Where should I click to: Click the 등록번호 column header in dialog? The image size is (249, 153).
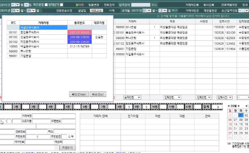(80, 23)
